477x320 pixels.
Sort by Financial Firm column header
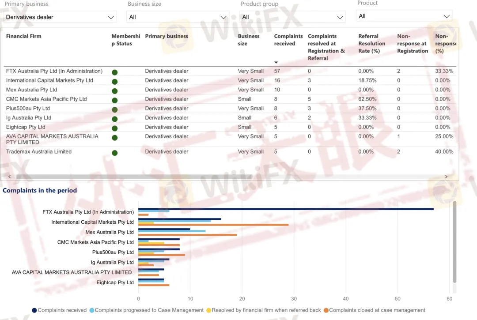24,36
